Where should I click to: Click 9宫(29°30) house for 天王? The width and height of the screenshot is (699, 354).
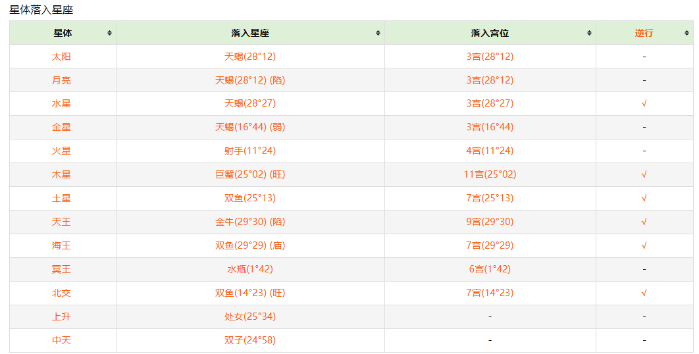(x=490, y=222)
